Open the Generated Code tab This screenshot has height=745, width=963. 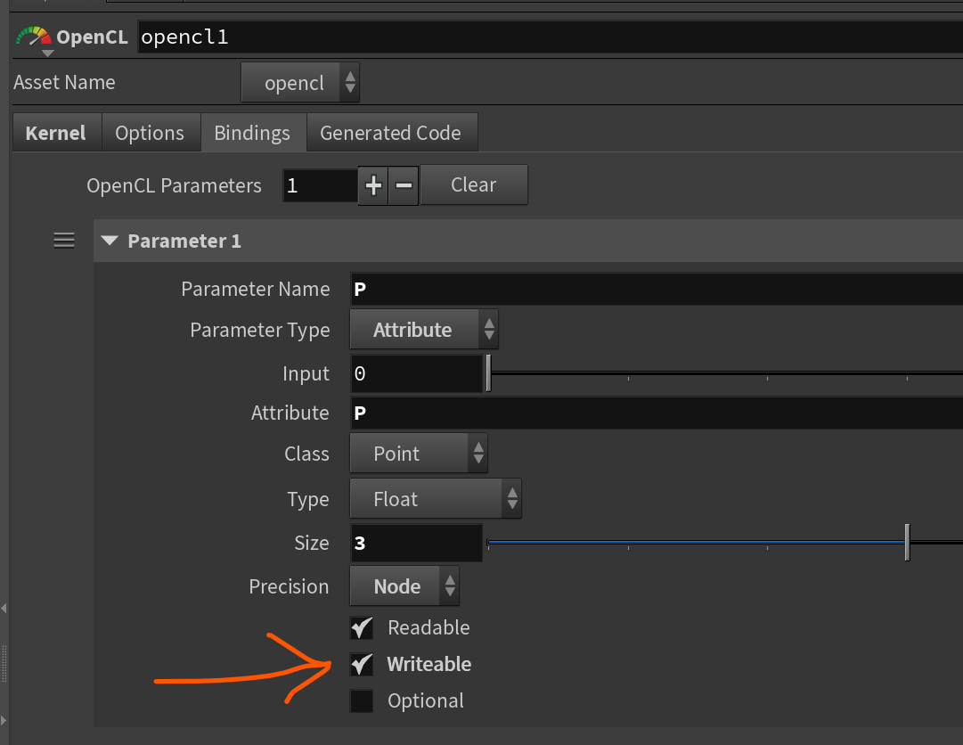coord(390,133)
